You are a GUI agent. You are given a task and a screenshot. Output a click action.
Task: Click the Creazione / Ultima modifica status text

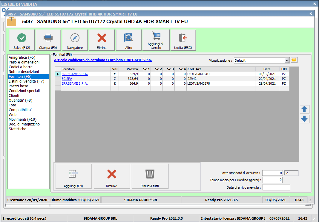click(x=53, y=200)
